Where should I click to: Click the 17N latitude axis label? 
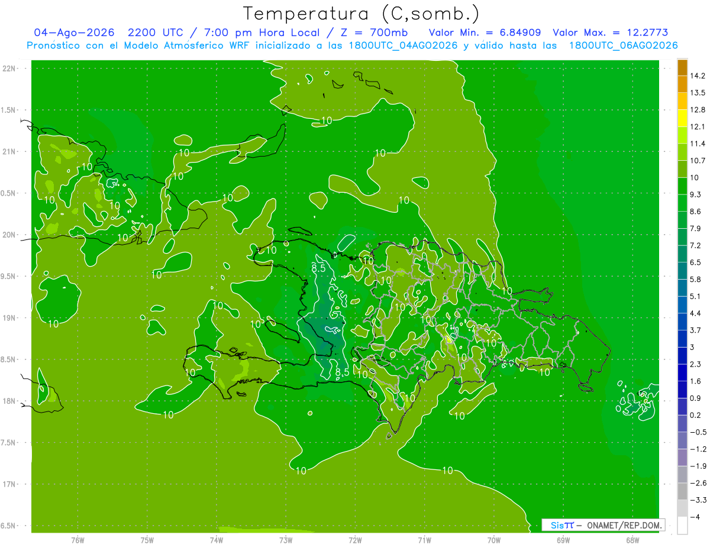(x=8, y=485)
